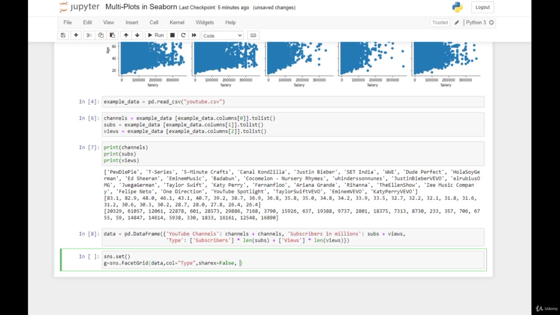Click the Python logo icon

pos(458,7)
